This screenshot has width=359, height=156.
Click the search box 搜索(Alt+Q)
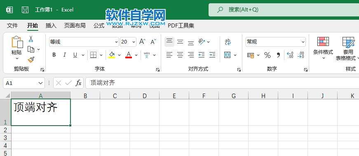click(x=284, y=10)
